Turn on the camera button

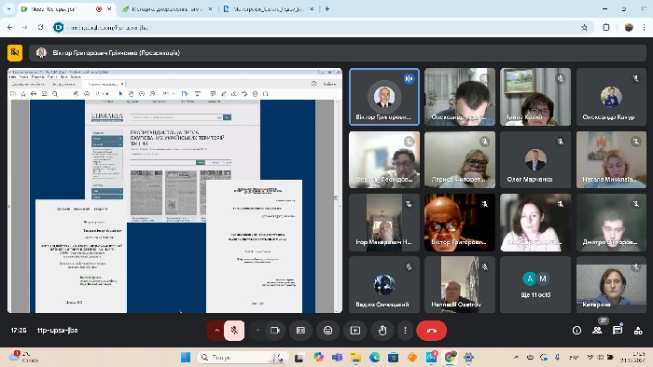point(275,331)
